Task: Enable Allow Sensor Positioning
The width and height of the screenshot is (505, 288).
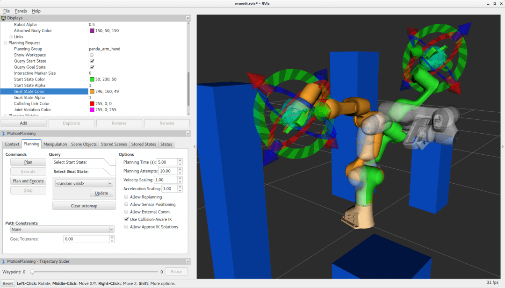Action: pos(126,204)
